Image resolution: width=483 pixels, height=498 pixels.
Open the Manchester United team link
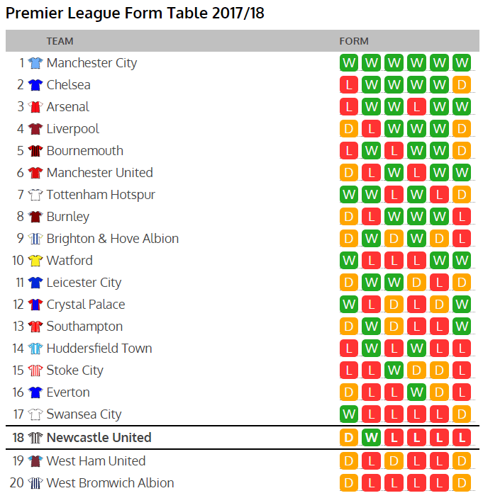point(99,173)
